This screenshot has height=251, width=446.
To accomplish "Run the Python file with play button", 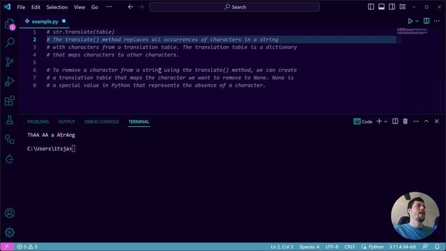I will (410, 21).
